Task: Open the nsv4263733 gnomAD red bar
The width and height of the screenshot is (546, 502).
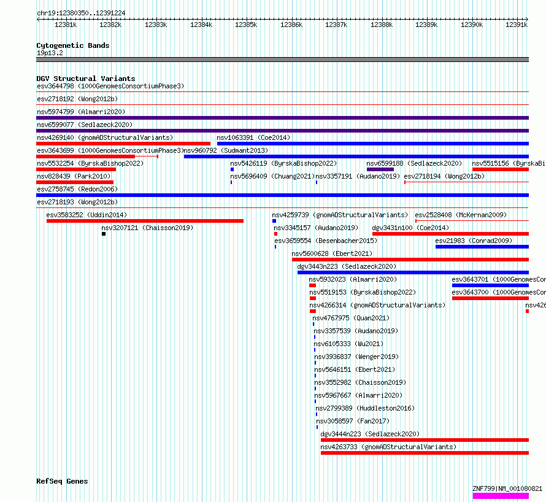Action: coord(425,453)
